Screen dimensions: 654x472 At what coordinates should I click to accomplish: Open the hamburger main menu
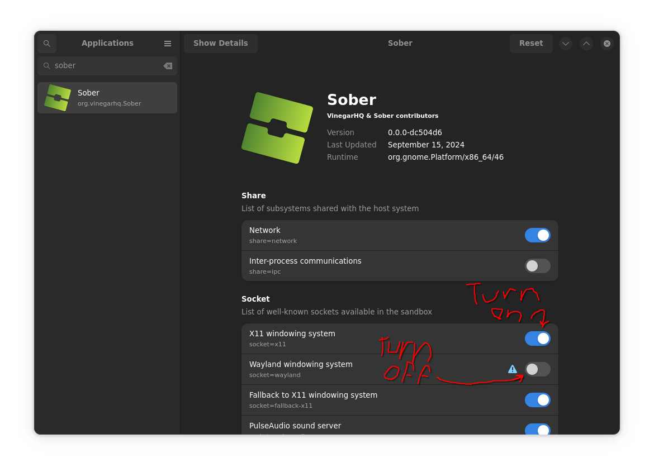coord(168,44)
